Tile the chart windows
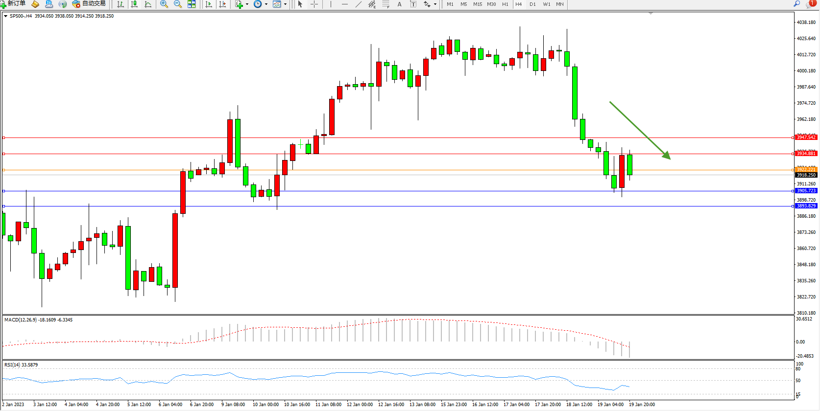The width and height of the screenshot is (820, 411). click(192, 4)
